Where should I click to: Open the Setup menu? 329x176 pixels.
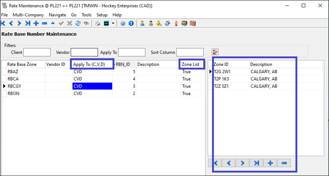[x=102, y=15]
